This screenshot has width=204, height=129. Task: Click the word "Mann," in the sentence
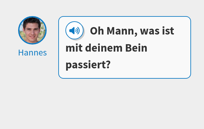click(122, 31)
